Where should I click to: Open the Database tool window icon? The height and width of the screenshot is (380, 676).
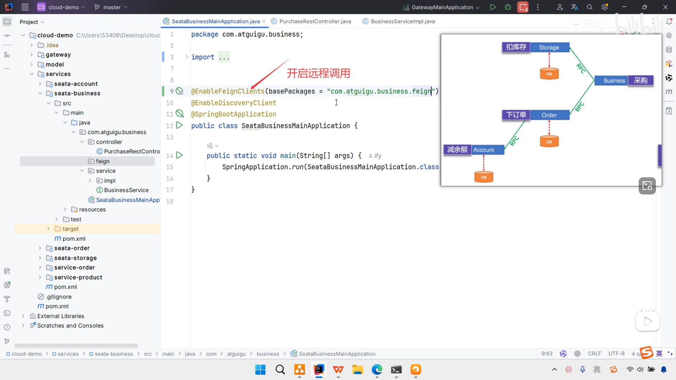[x=669, y=50]
